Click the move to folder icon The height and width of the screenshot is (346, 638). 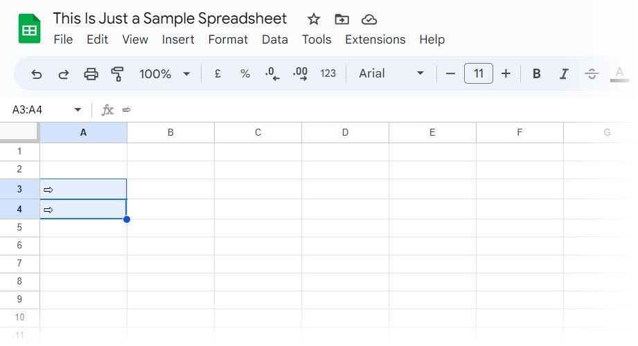pyautogui.click(x=342, y=19)
